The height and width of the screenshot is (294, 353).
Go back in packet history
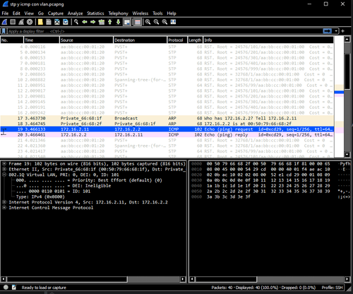click(85, 22)
